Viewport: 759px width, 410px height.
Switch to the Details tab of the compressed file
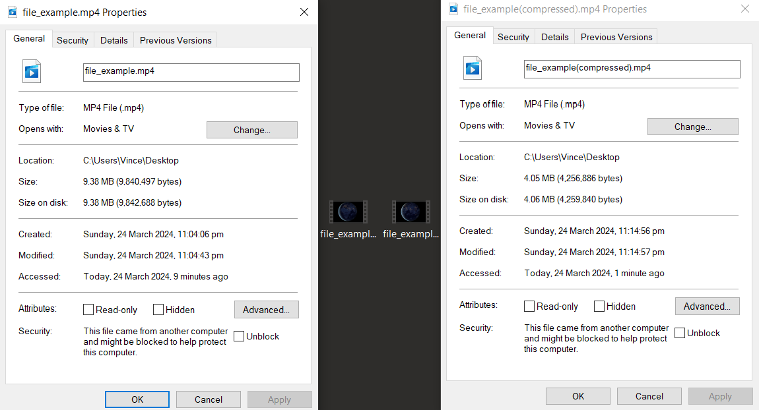(x=554, y=37)
